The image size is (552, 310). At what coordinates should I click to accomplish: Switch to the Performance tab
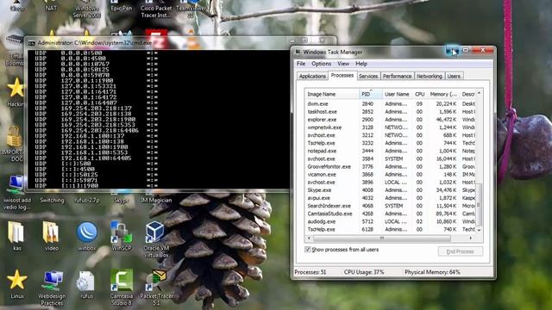(397, 77)
